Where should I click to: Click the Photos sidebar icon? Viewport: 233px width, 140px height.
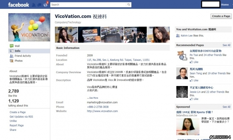pyautogui.click(x=12, y=61)
